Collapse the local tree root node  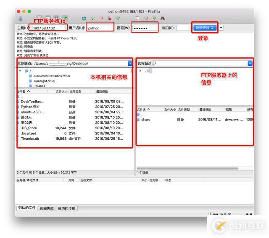20,71
